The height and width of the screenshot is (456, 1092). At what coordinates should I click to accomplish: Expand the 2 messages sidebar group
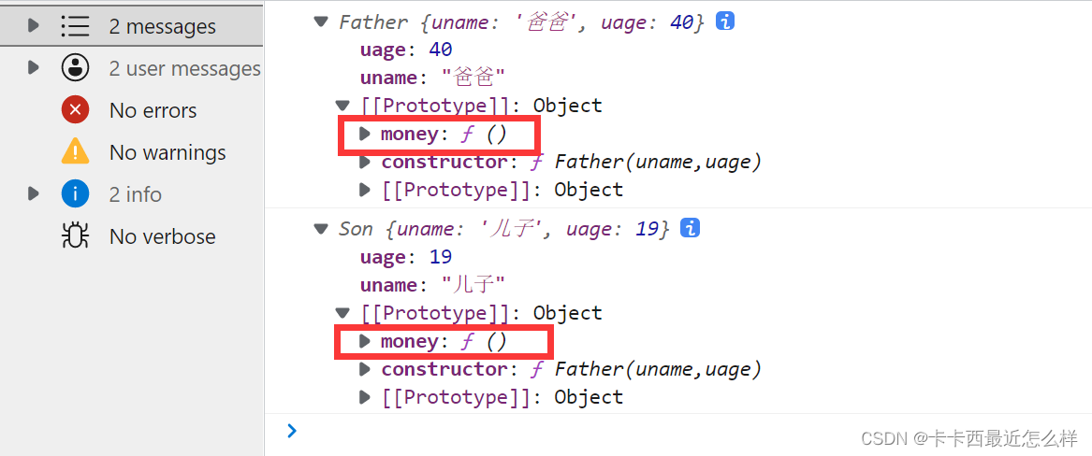pos(34,25)
